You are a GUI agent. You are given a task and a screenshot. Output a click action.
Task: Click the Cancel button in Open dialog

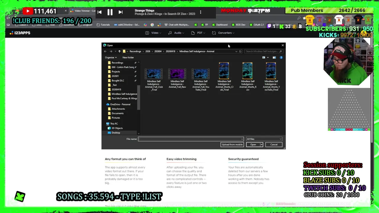274,145
